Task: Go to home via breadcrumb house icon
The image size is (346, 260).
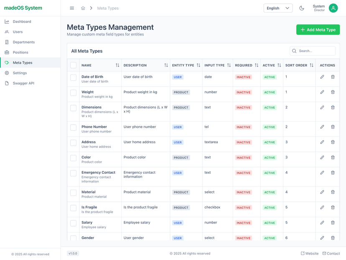Action: (83, 8)
